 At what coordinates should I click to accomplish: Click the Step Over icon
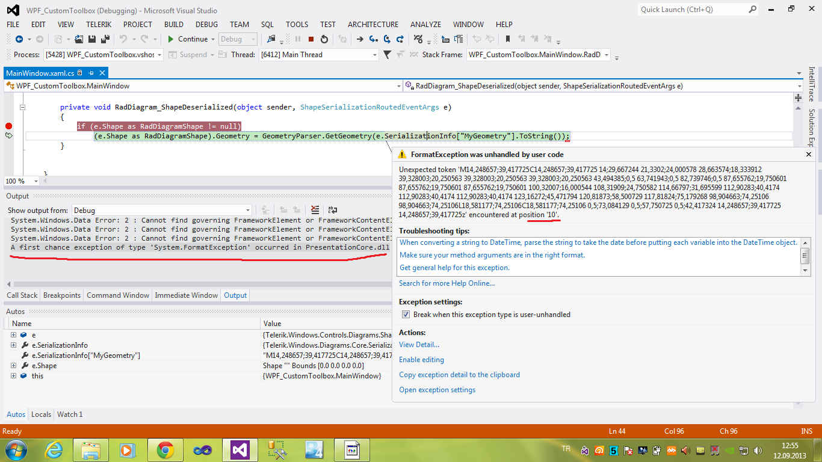386,39
